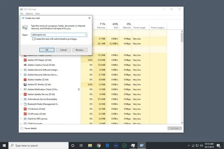Image resolution: width=224 pixels, height=149 pixels.
Task: Click the End task button
Action: click(x=175, y=128)
